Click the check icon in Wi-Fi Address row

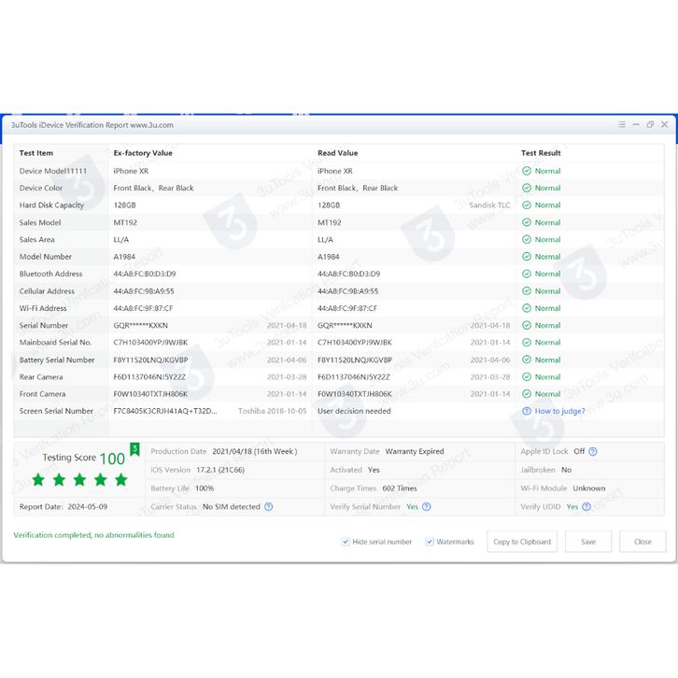coord(527,308)
